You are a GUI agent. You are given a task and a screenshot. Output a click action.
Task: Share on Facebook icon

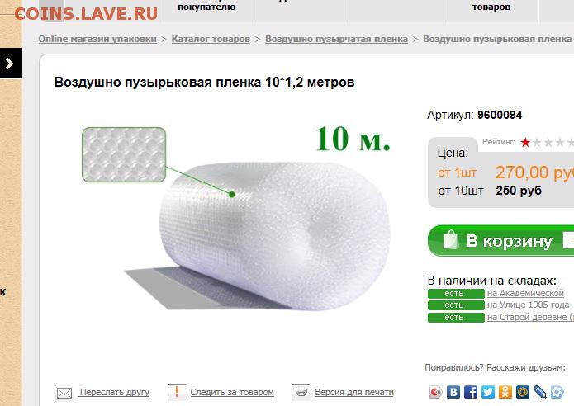pyautogui.click(x=471, y=392)
